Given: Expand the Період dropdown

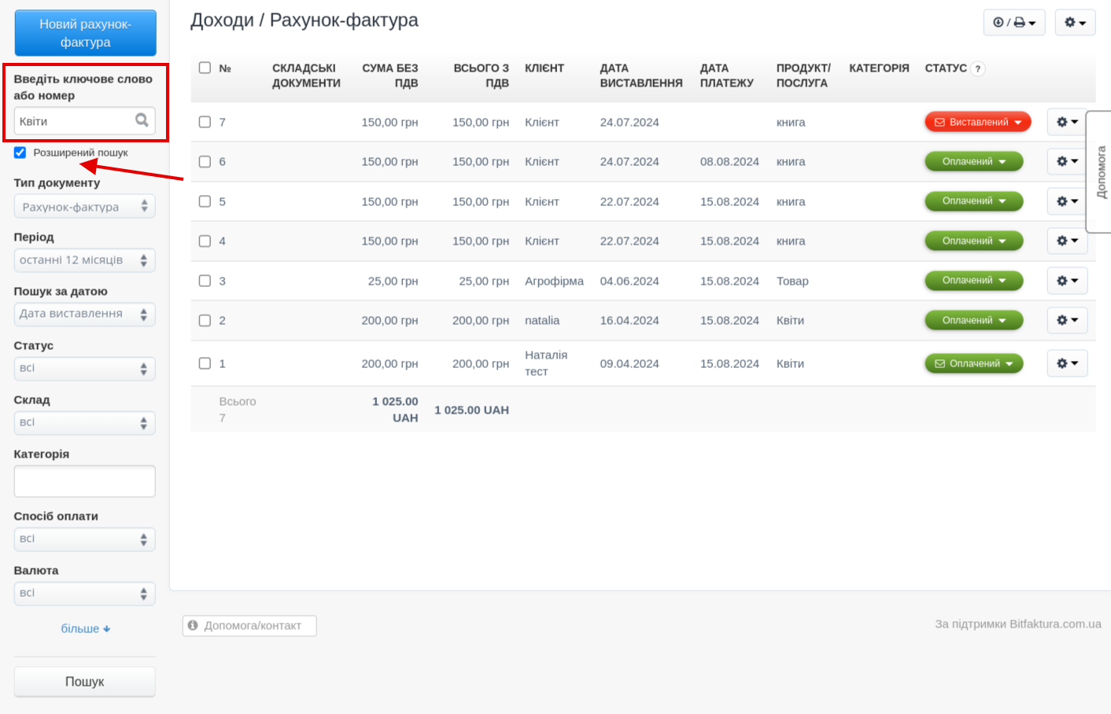Looking at the screenshot, I should click(x=84, y=260).
